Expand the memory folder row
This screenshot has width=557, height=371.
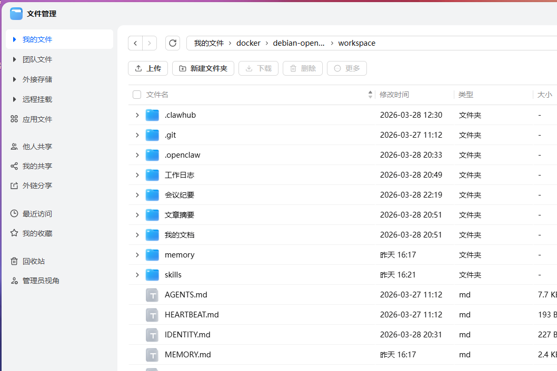pos(137,255)
